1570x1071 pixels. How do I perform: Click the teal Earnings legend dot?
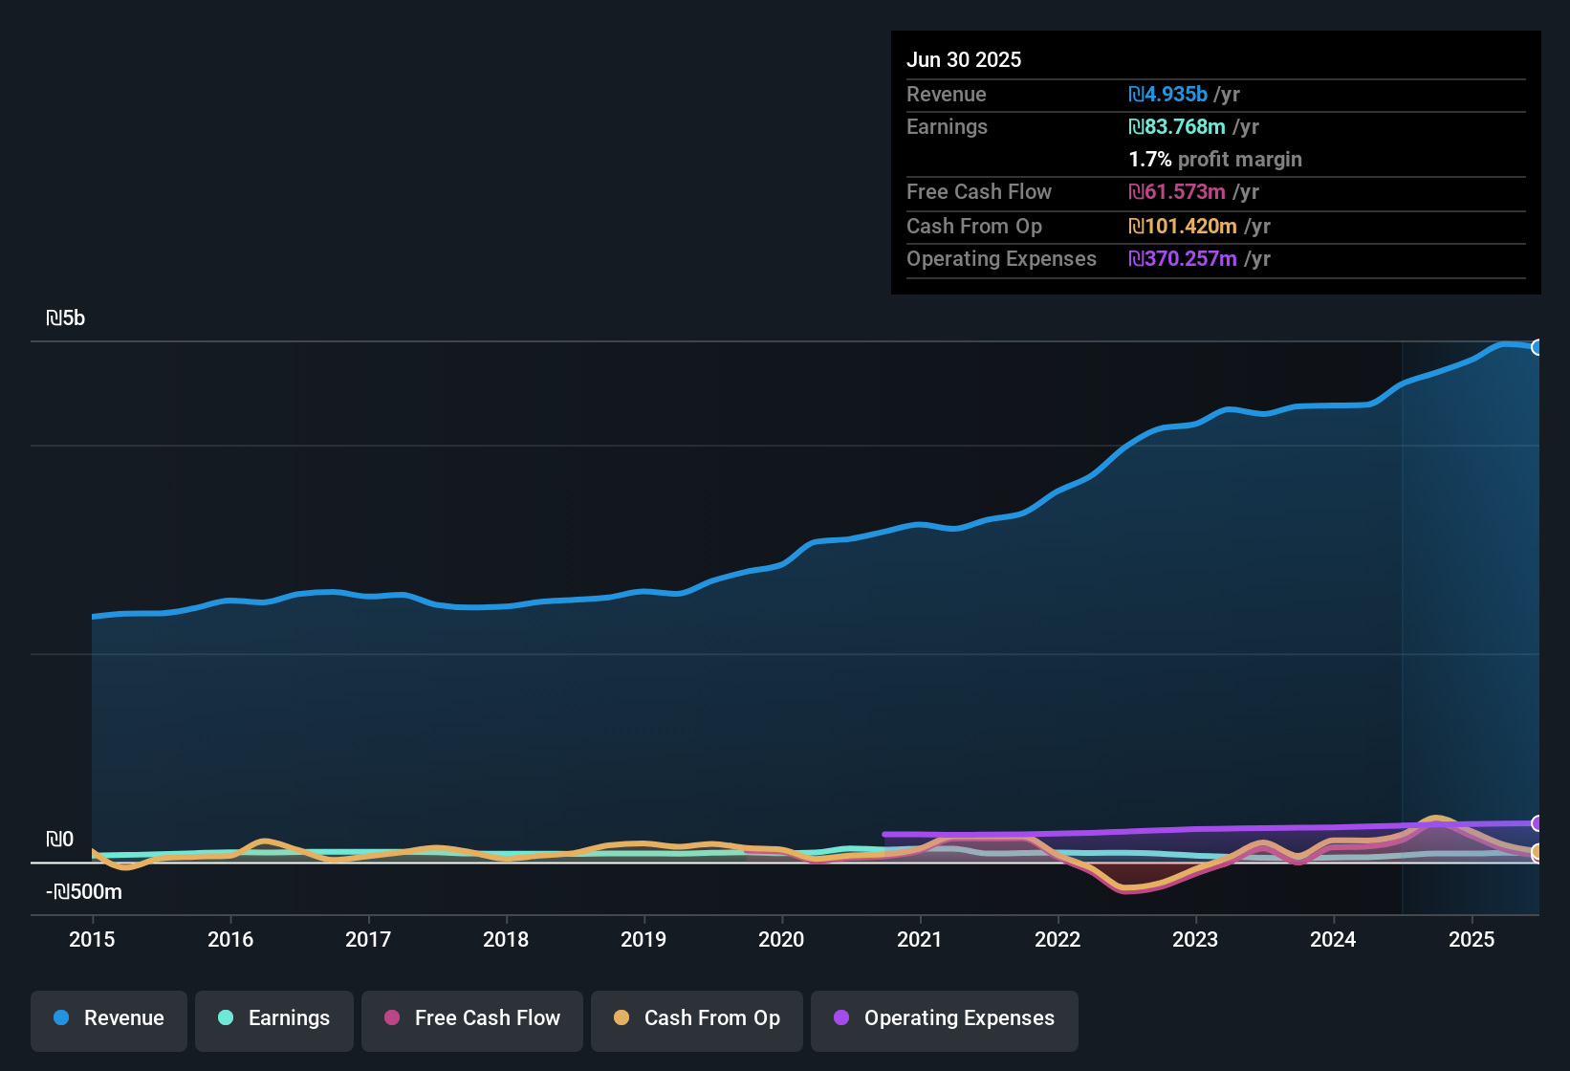226,1018
